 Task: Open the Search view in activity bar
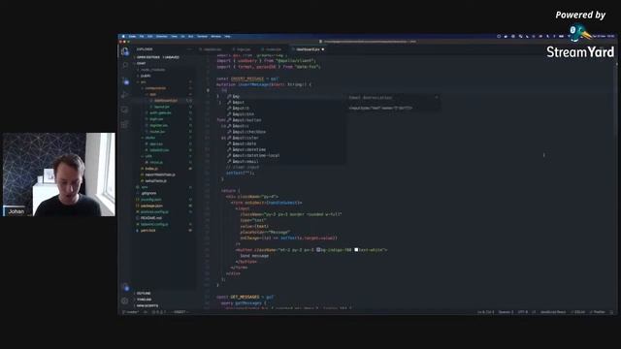coord(125,66)
